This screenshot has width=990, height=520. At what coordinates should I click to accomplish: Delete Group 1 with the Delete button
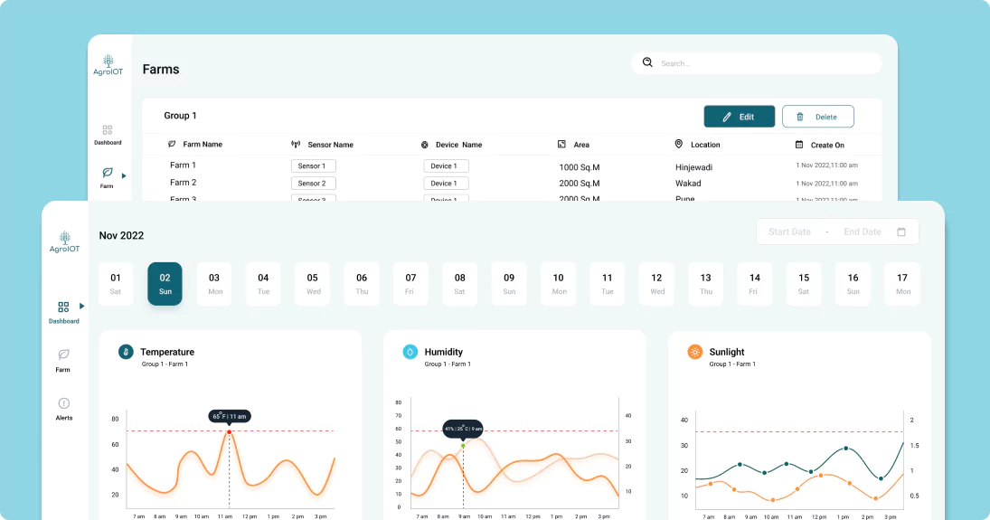pyautogui.click(x=817, y=117)
